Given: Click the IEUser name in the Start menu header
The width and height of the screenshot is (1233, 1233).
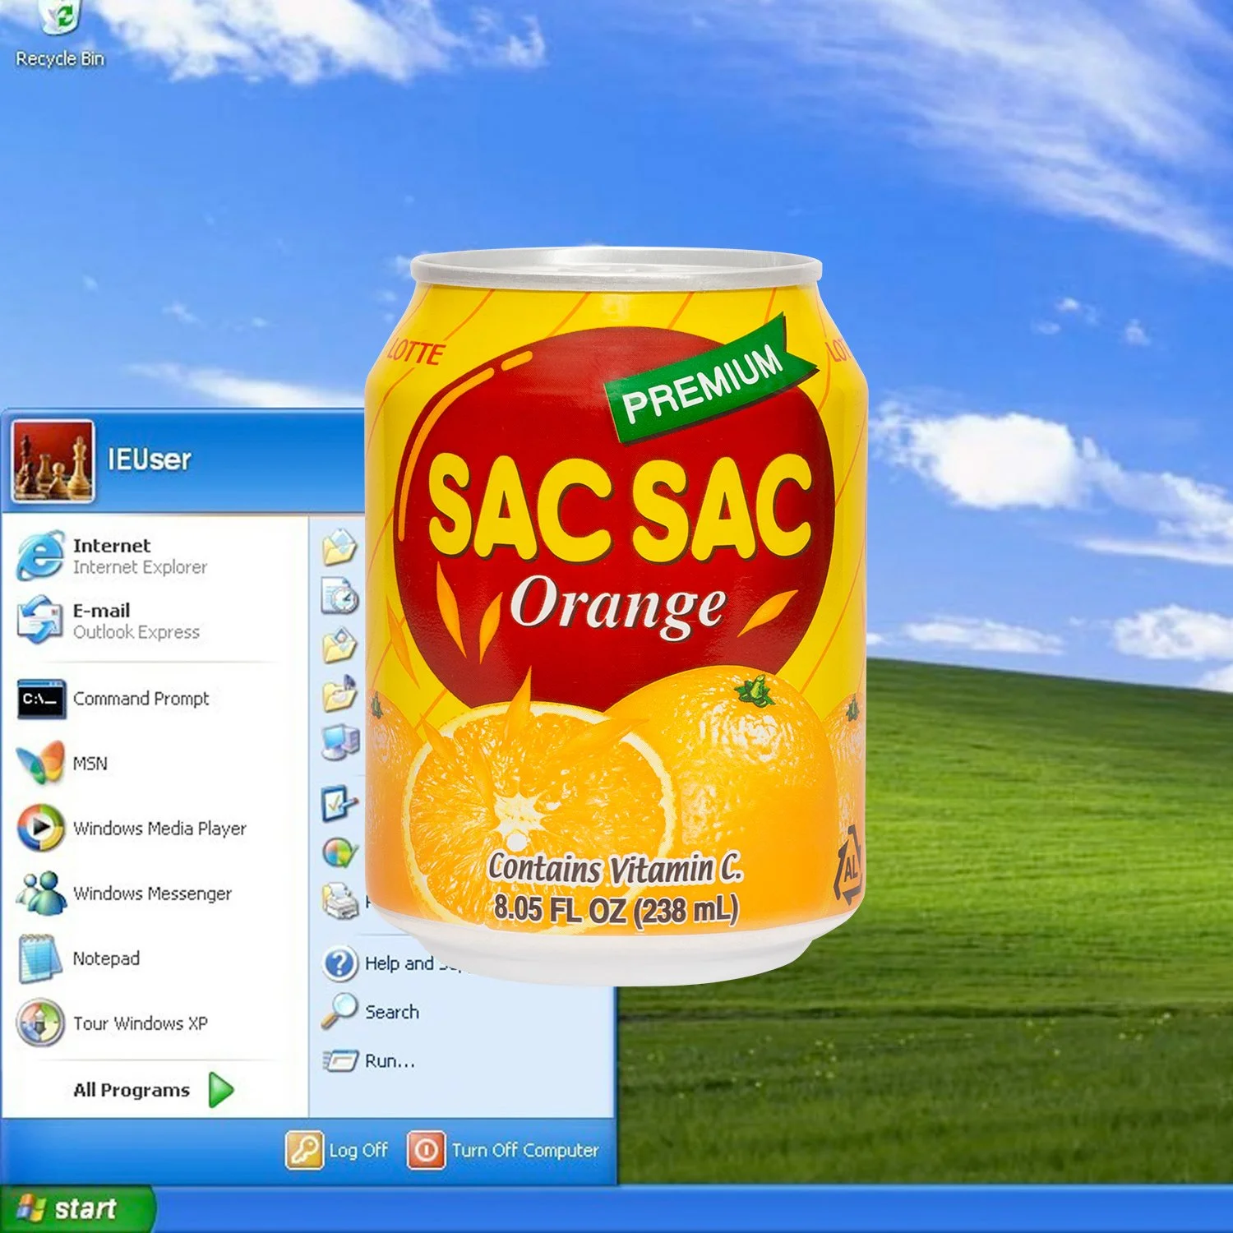Looking at the screenshot, I should 150,459.
